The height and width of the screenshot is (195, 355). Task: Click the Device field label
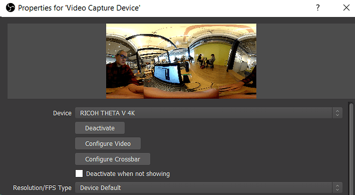pos(62,113)
